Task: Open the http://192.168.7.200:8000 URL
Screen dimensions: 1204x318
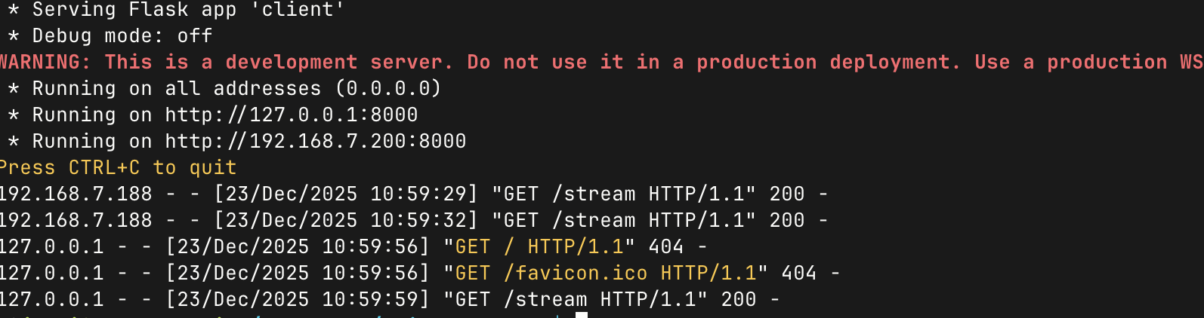Action: [x=316, y=142]
